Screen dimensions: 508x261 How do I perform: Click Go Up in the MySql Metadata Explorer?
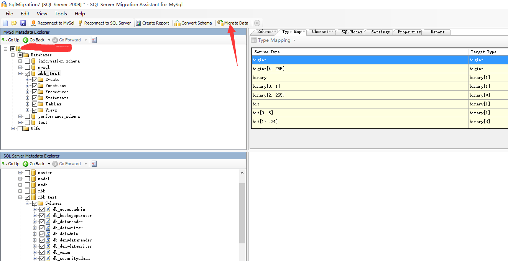[10, 39]
